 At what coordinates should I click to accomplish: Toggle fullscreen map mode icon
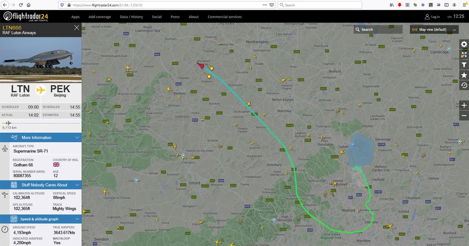[464, 55]
